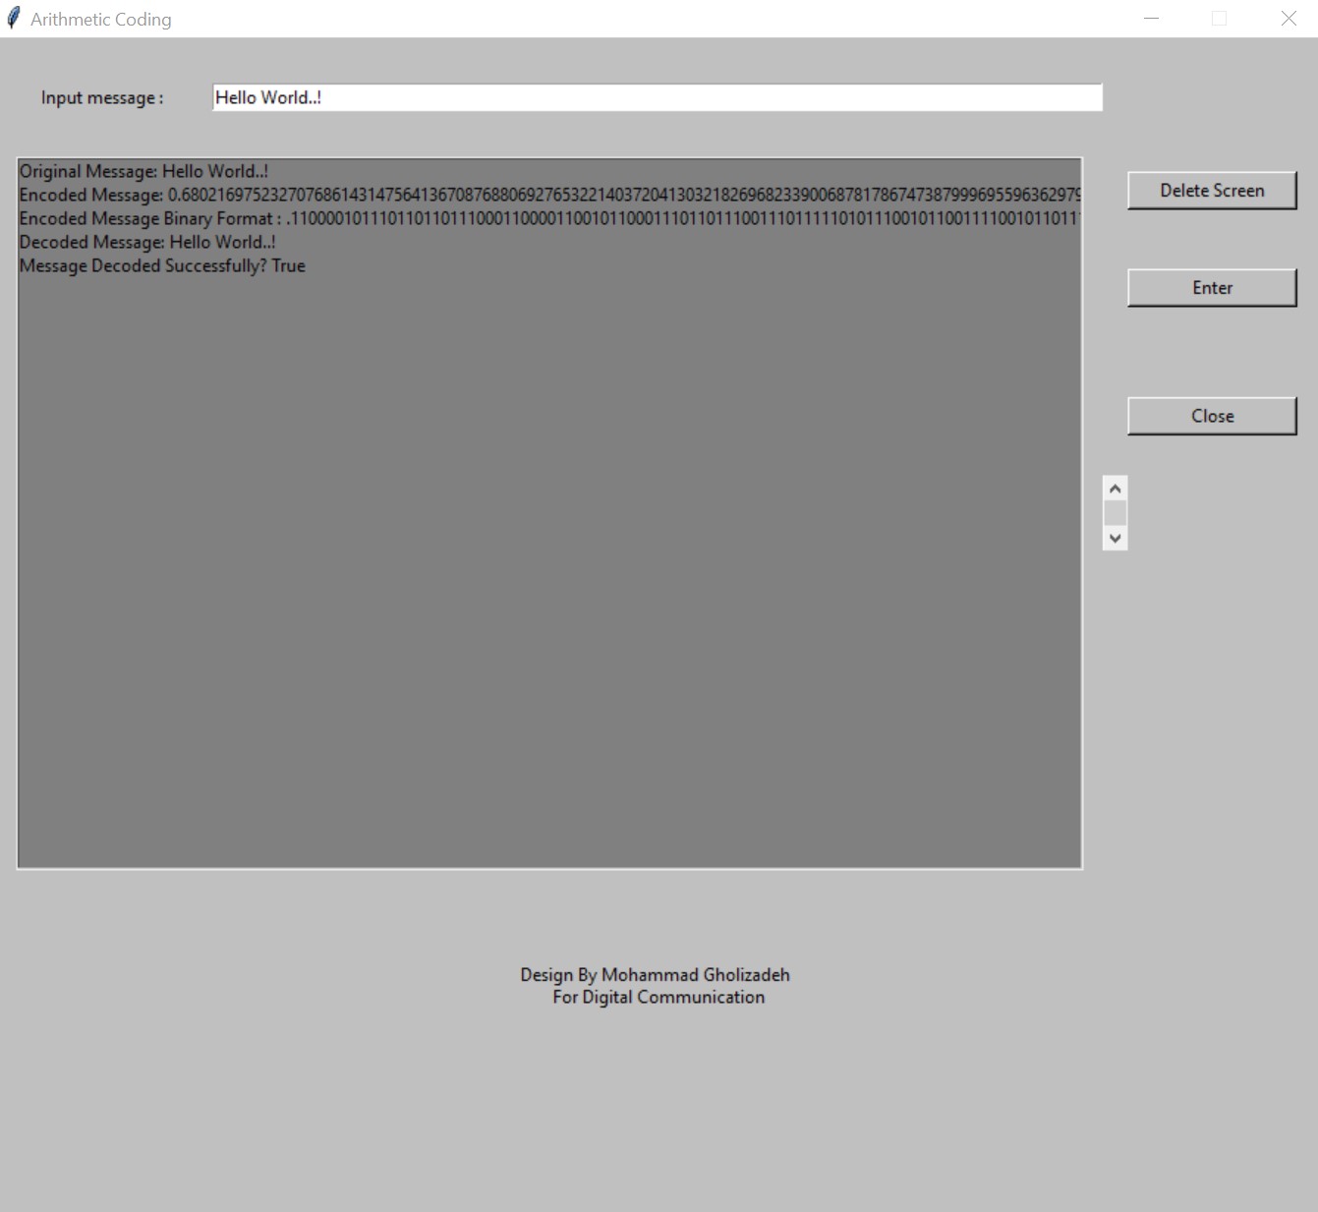The image size is (1318, 1212).
Task: Place cursor in the Encoded Message decimal line
Action: point(548,195)
